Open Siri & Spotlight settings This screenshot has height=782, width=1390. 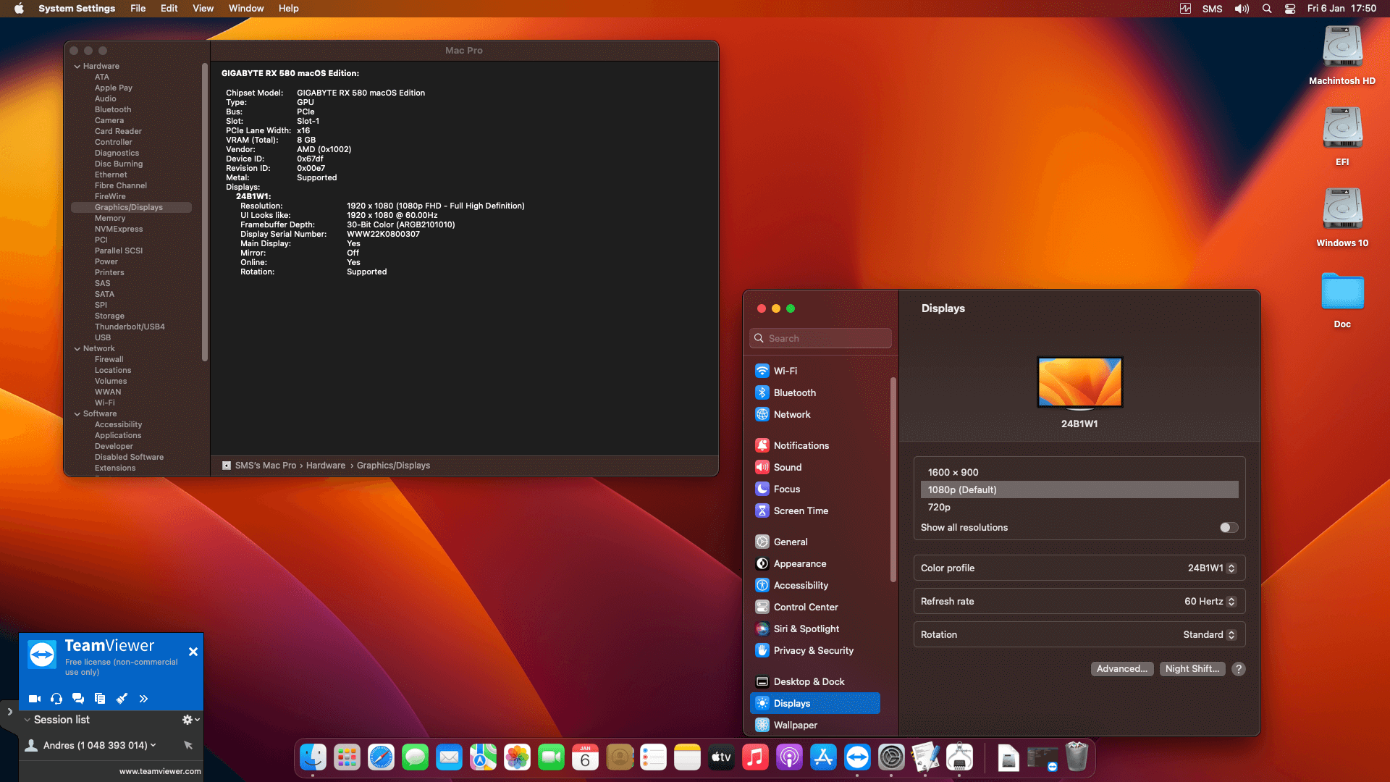[806, 628]
